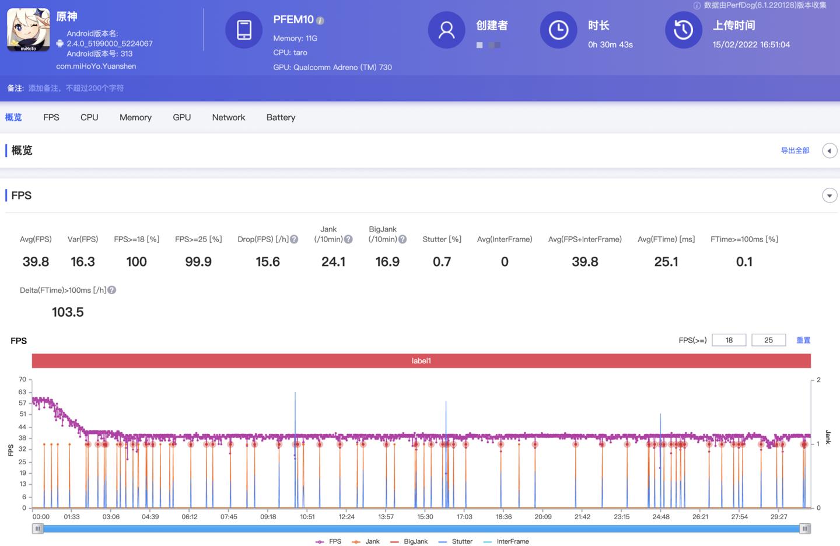The width and height of the screenshot is (840, 546).
Task: Open the info tooltip beside PFEM10
Action: click(x=320, y=19)
